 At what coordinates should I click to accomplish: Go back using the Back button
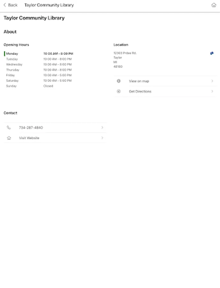pyautogui.click(x=11, y=5)
